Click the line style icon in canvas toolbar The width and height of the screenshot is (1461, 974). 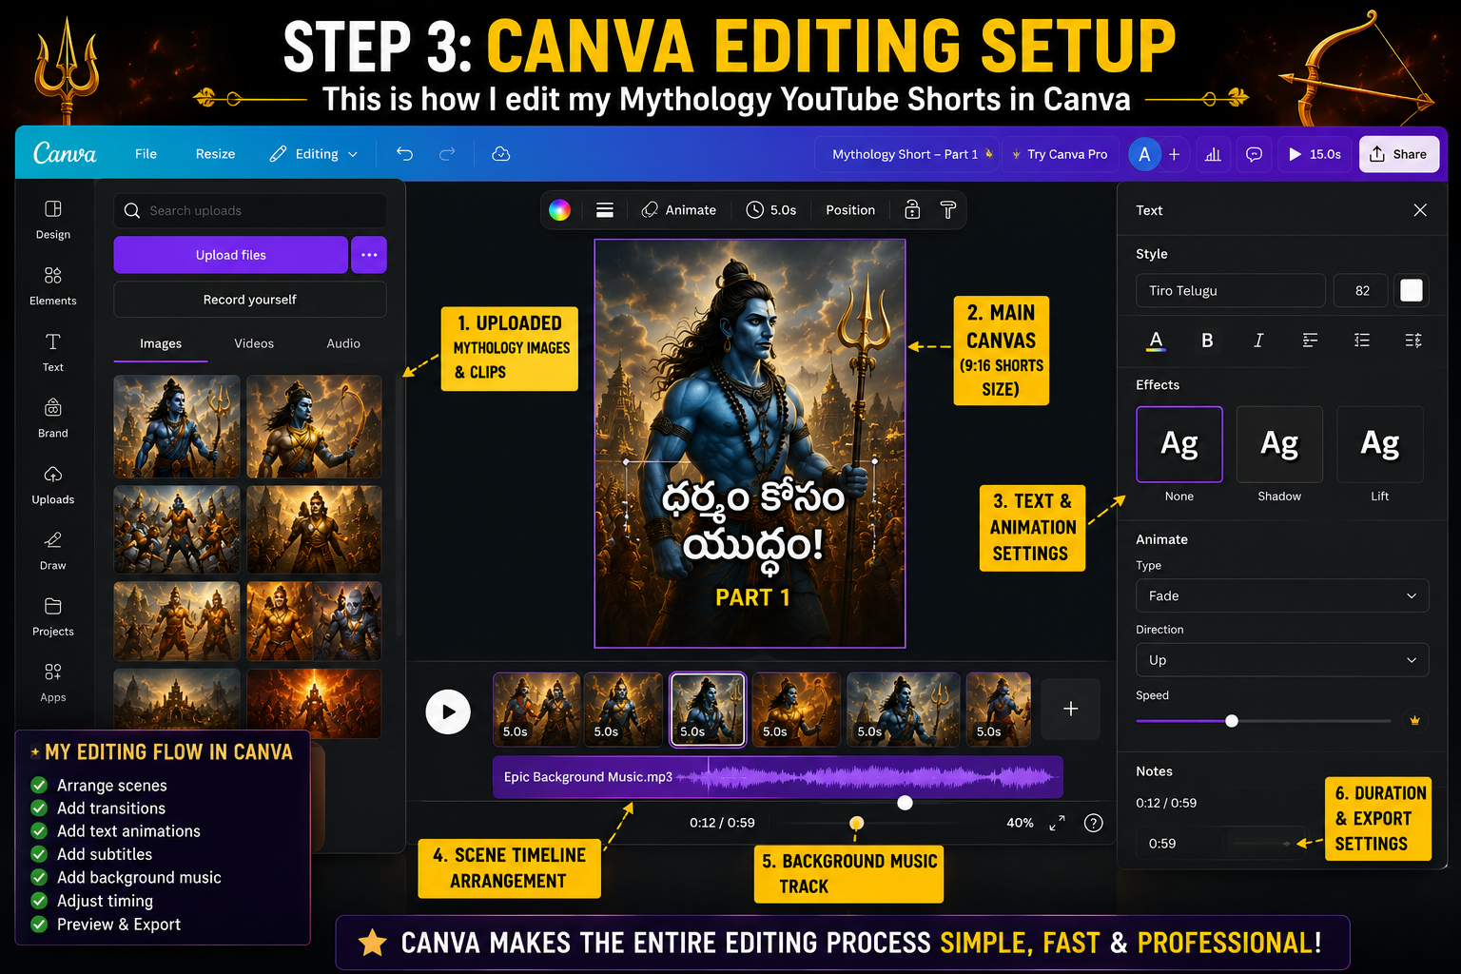[x=605, y=210]
